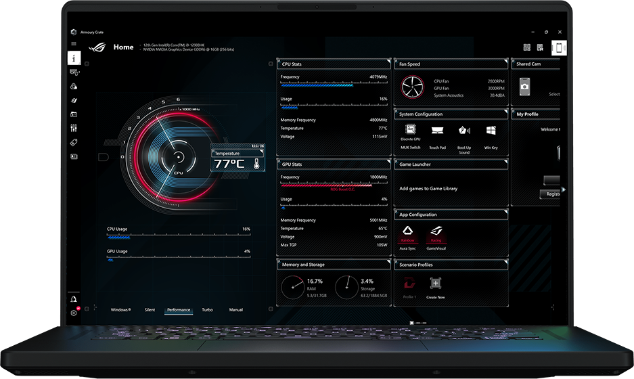Click the CPU Stats panel header
This screenshot has height=379, width=634.
click(334, 64)
